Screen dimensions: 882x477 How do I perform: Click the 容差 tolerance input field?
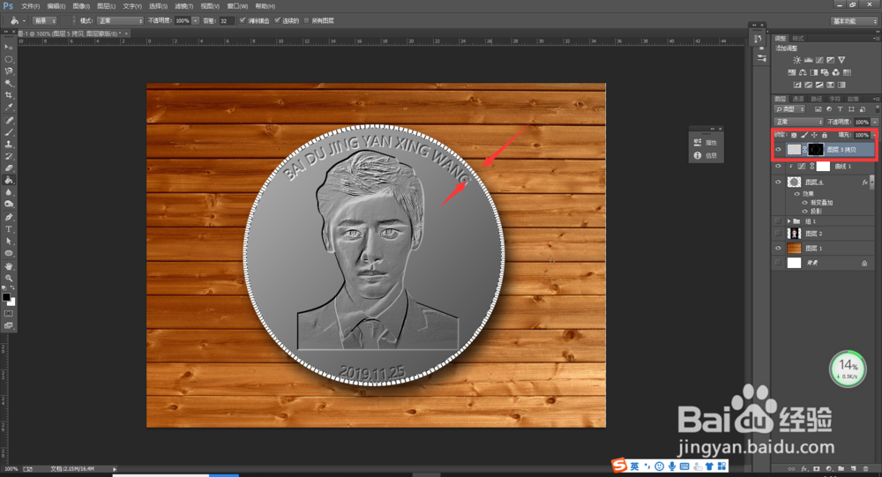click(226, 21)
